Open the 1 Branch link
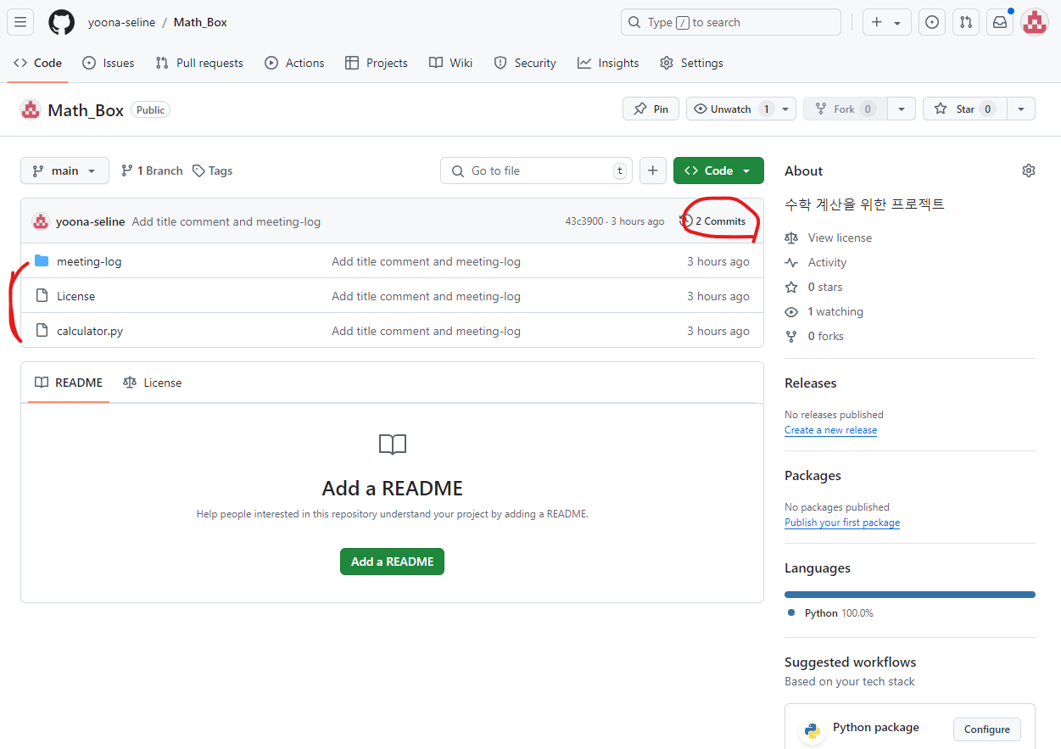1061x749 pixels. (152, 170)
